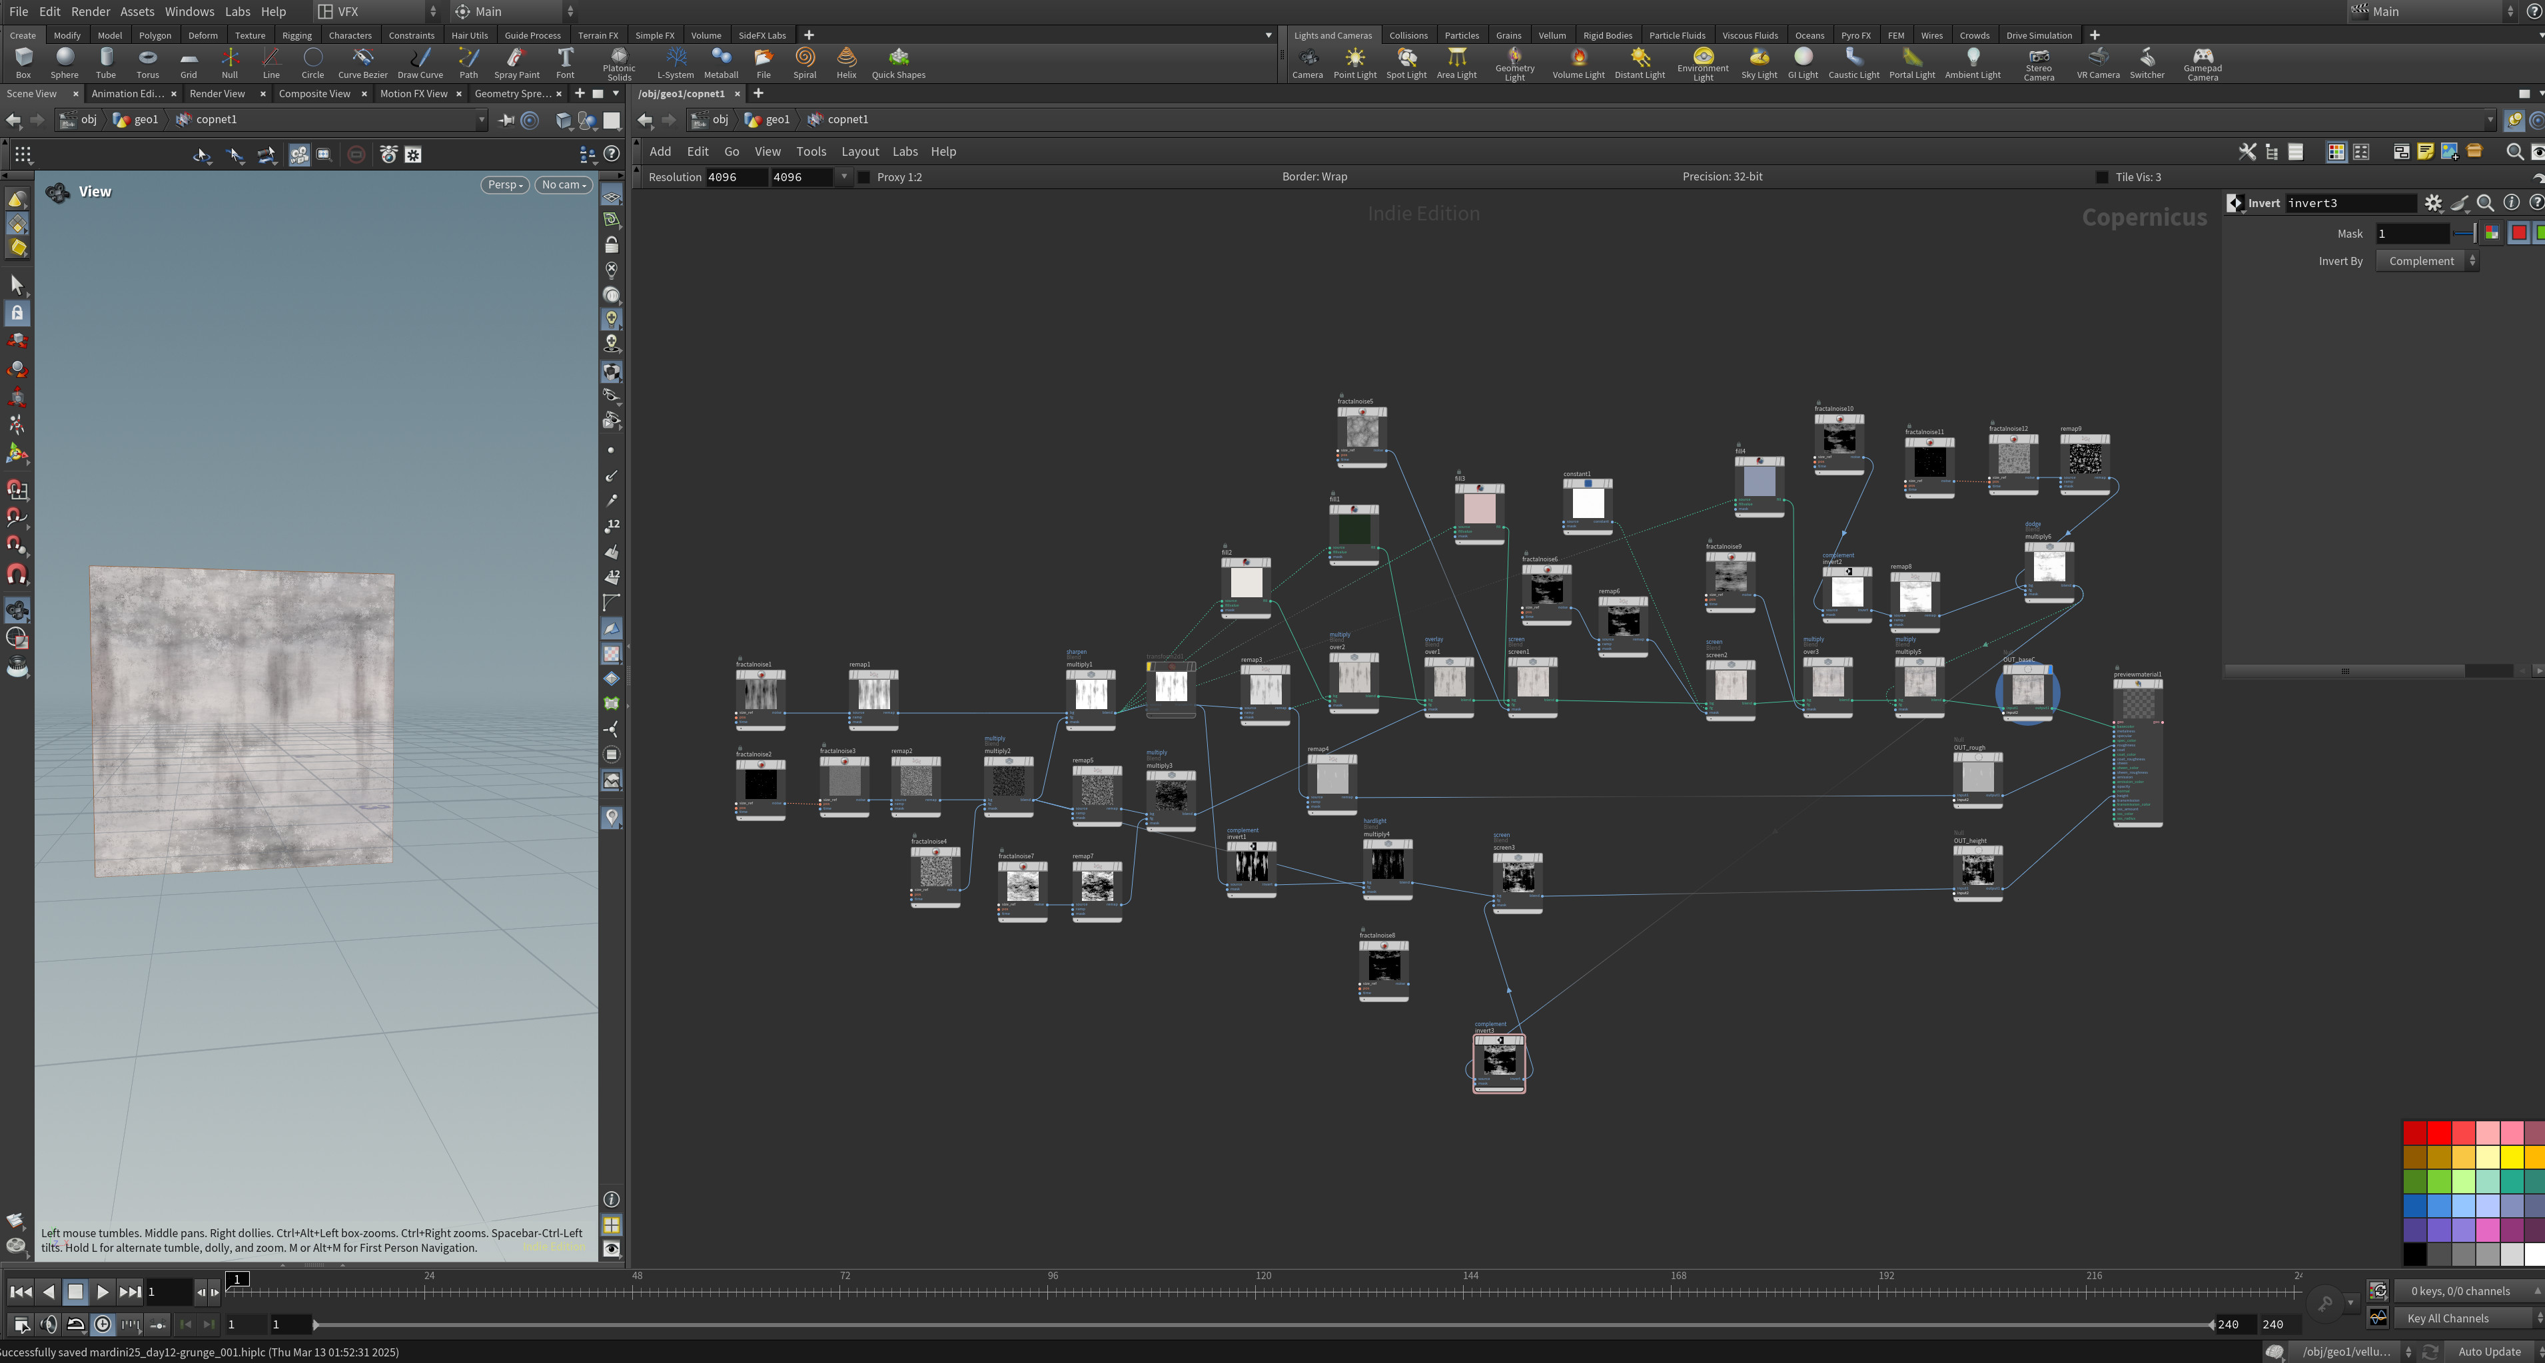Open the No cam camera dropdown
Viewport: 2545px width, 1363px height.
point(563,184)
